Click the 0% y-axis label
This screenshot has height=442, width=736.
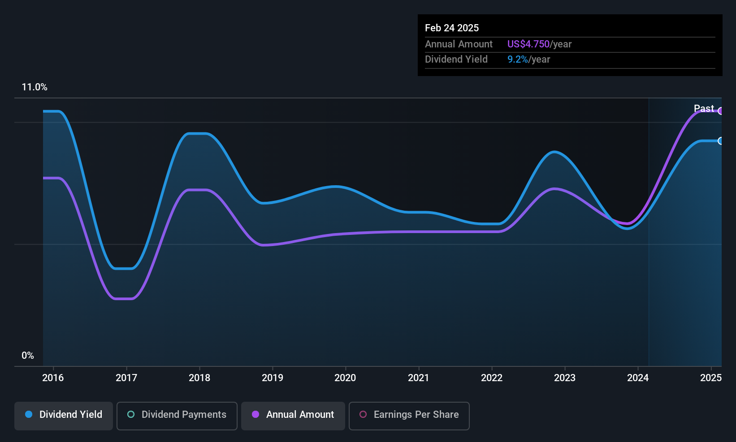click(x=28, y=356)
